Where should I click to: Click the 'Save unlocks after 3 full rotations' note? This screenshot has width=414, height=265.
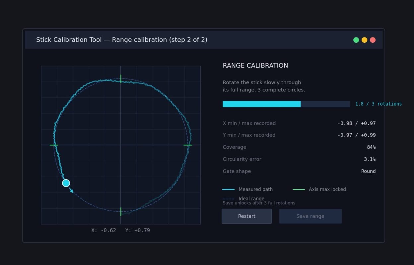click(x=259, y=203)
